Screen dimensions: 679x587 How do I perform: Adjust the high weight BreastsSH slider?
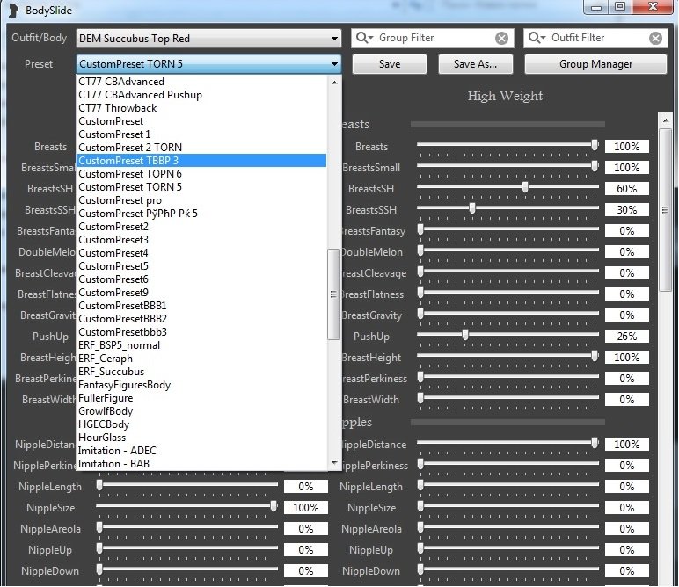(525, 187)
